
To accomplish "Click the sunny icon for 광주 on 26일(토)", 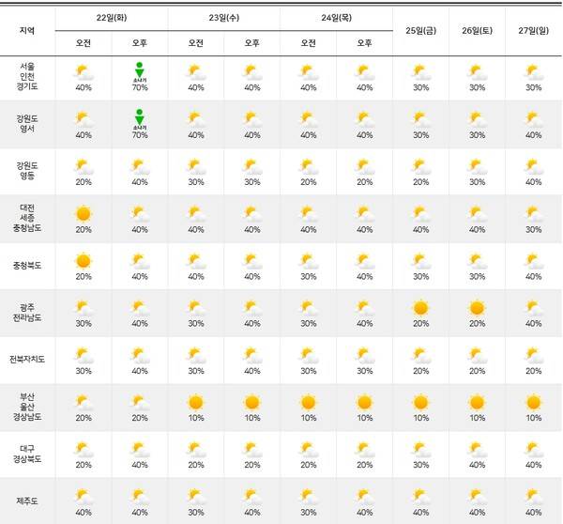I will tap(477, 307).
